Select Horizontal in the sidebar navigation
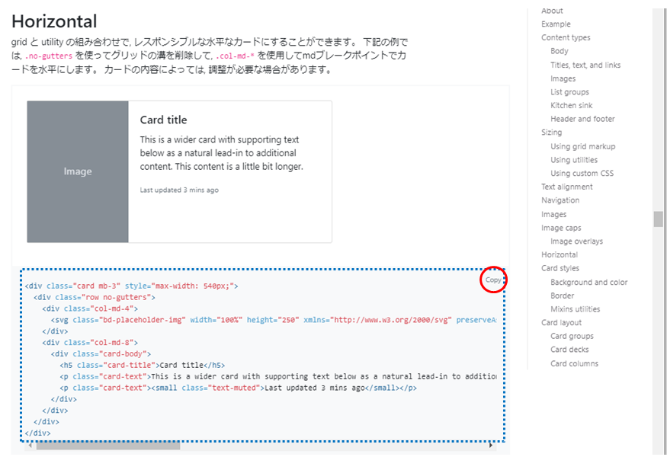This screenshot has width=667, height=457. click(x=560, y=254)
